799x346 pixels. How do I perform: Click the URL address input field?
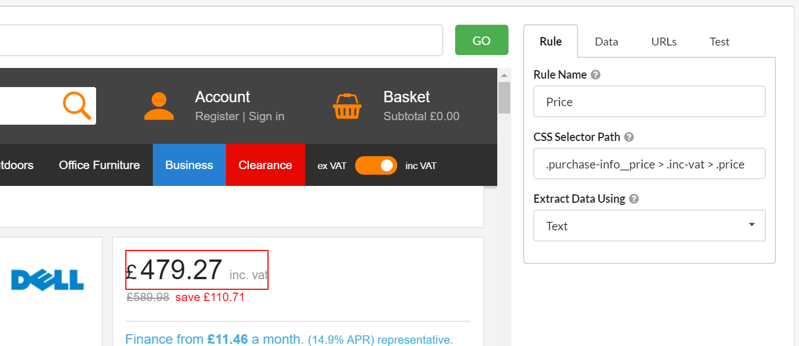click(x=221, y=40)
